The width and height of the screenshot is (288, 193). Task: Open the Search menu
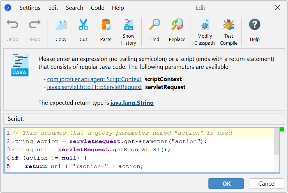(x=75, y=8)
